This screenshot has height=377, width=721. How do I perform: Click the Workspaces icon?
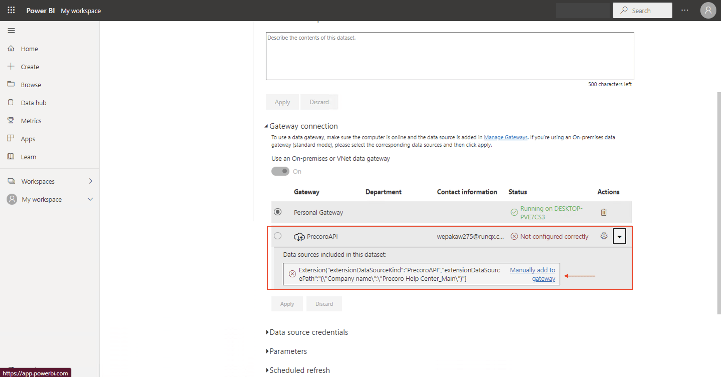11,181
